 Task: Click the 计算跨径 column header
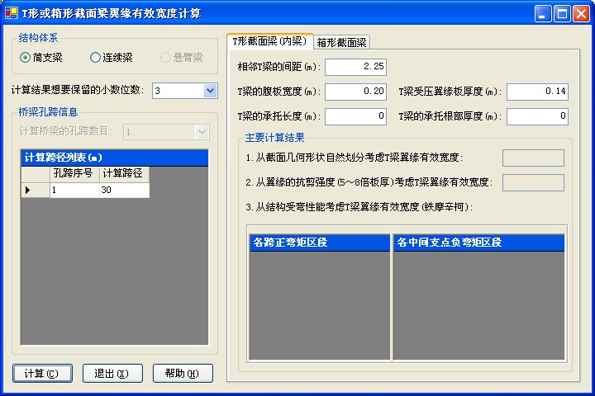tap(124, 173)
